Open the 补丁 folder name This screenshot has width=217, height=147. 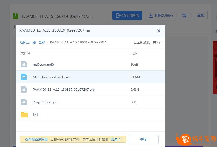36,114
